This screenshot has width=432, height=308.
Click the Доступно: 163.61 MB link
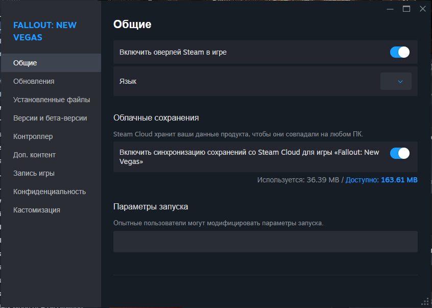pyautogui.click(x=381, y=180)
